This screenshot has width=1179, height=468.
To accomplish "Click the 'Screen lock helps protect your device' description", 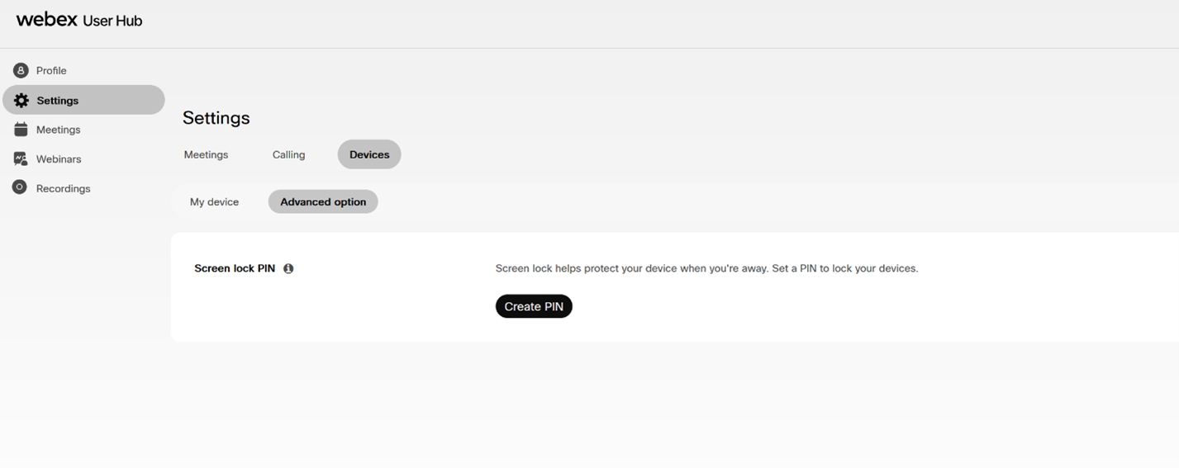I will click(706, 268).
